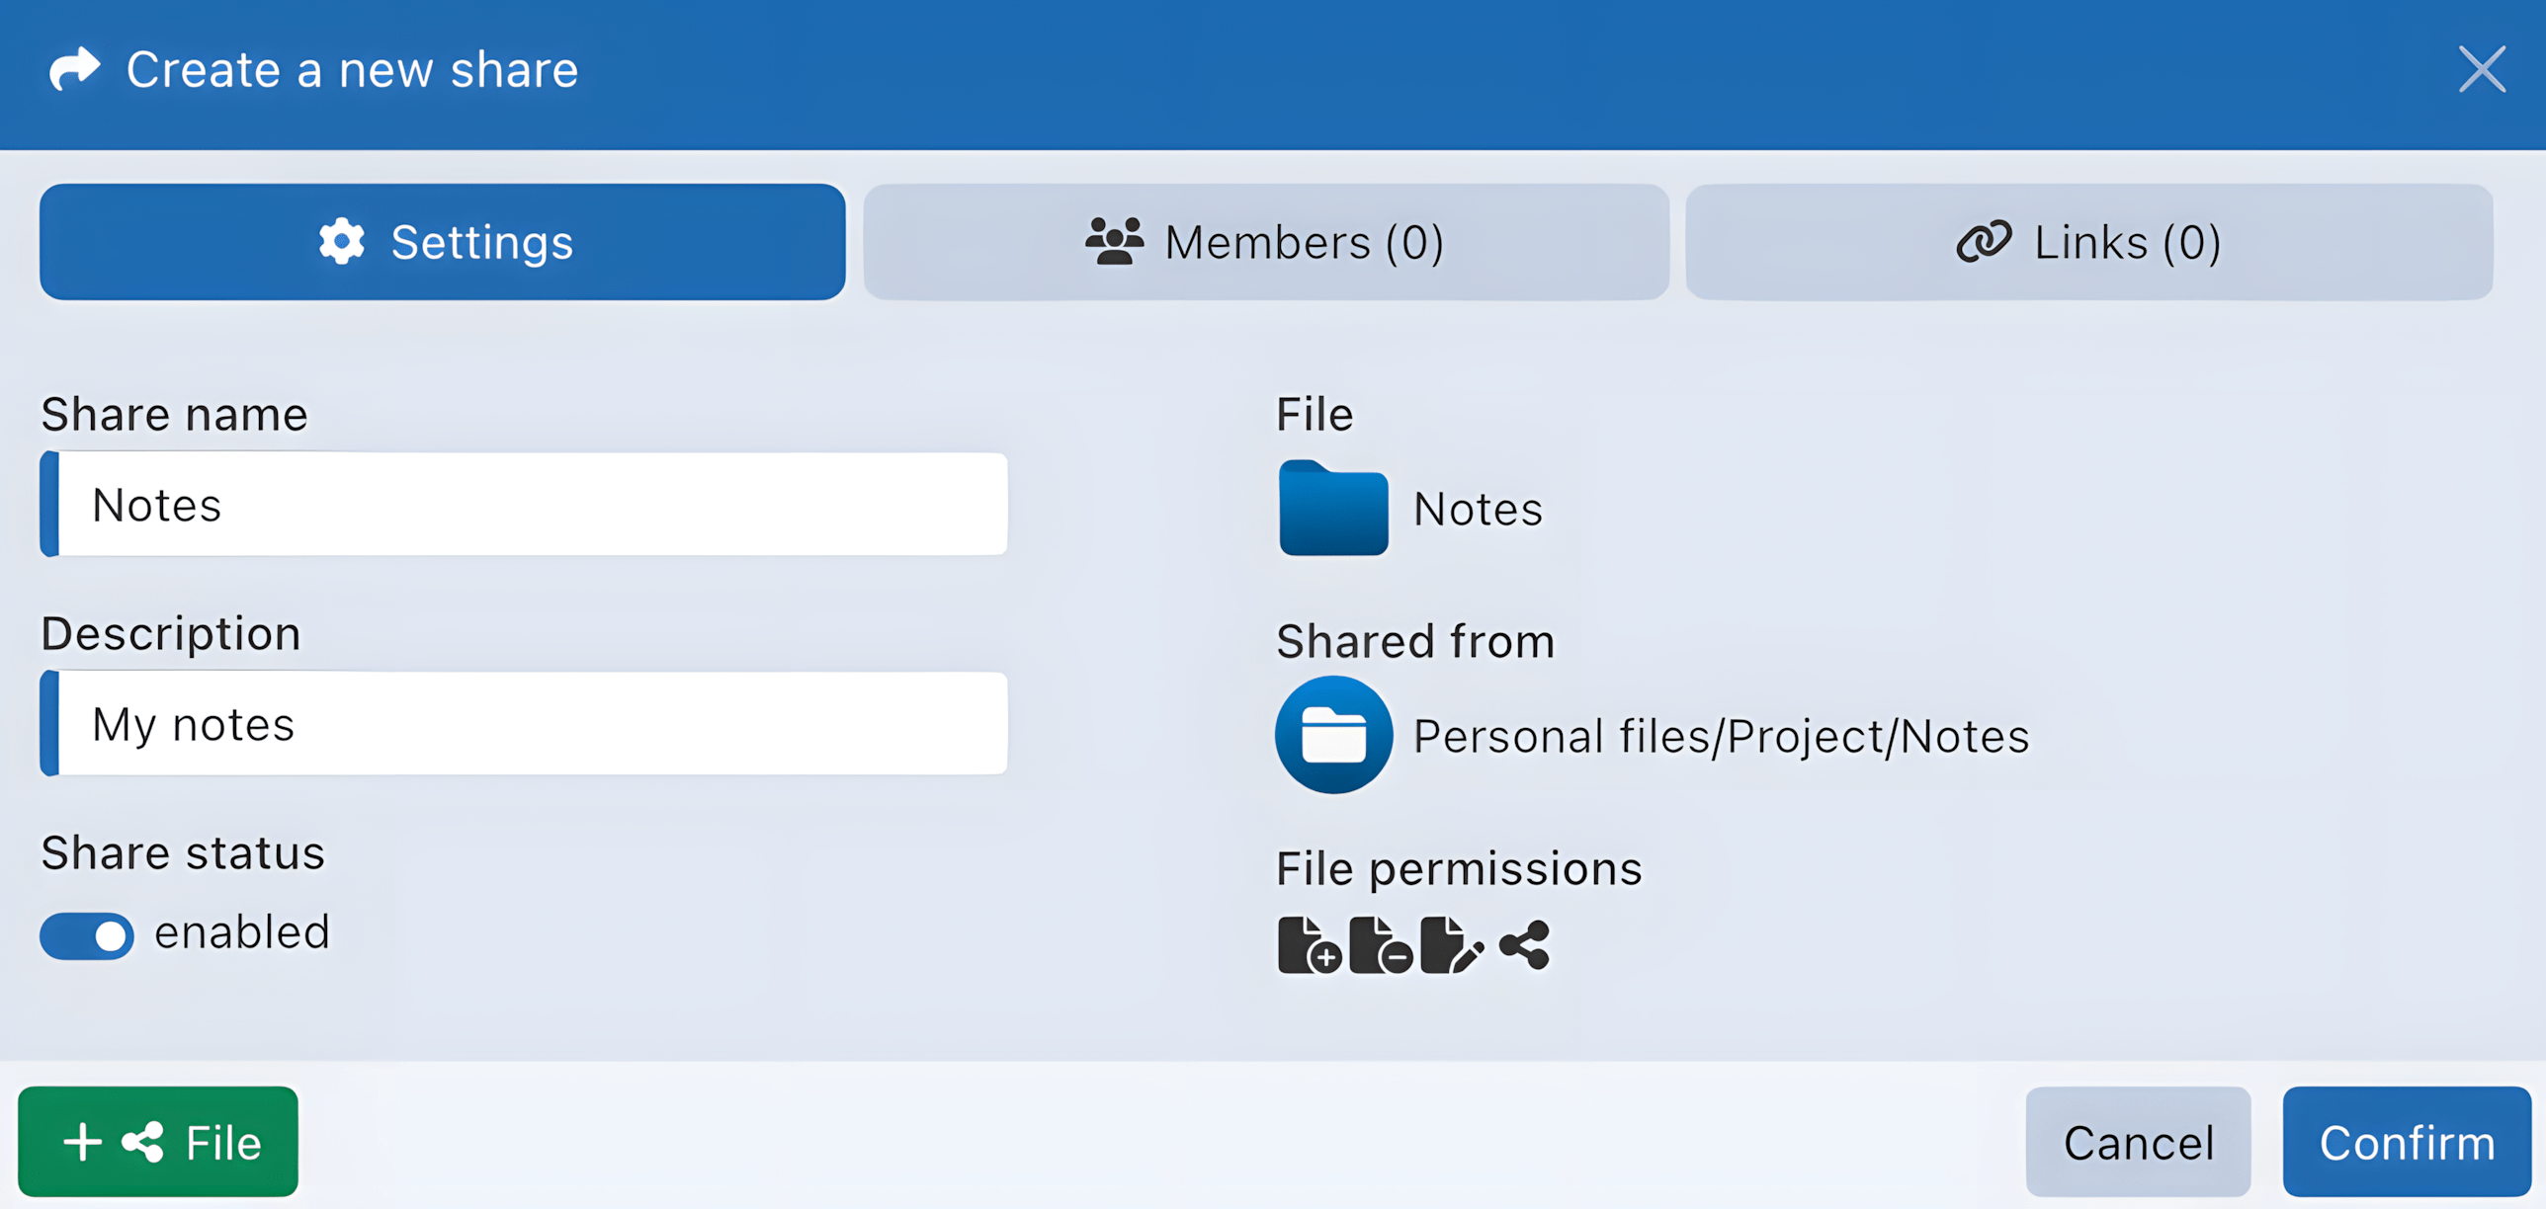The width and height of the screenshot is (2546, 1209).
Task: Click the green File button to add a file
Action: pos(158,1141)
